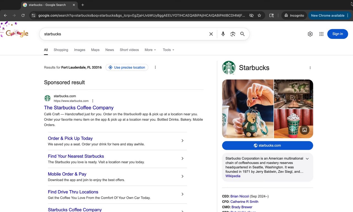The image size is (353, 212).
Task: Go back with the browser back arrow
Action: click(x=6, y=15)
